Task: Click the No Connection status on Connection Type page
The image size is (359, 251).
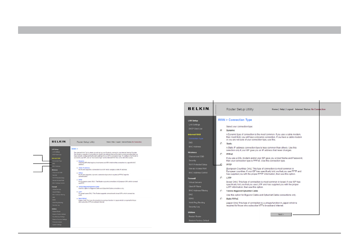Action: tap(318, 109)
